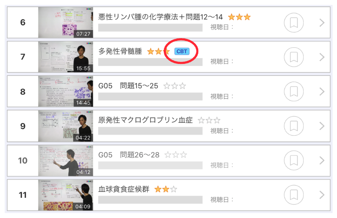
Task: Click empty stars for G05 問題15〜25
Action: tap(174, 86)
